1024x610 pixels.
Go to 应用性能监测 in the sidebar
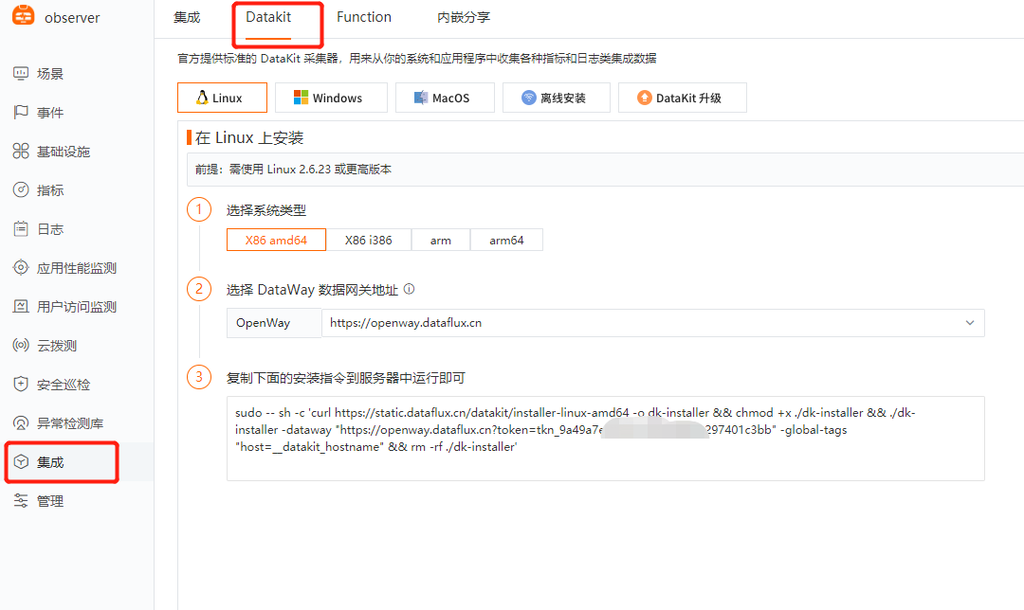coord(77,267)
